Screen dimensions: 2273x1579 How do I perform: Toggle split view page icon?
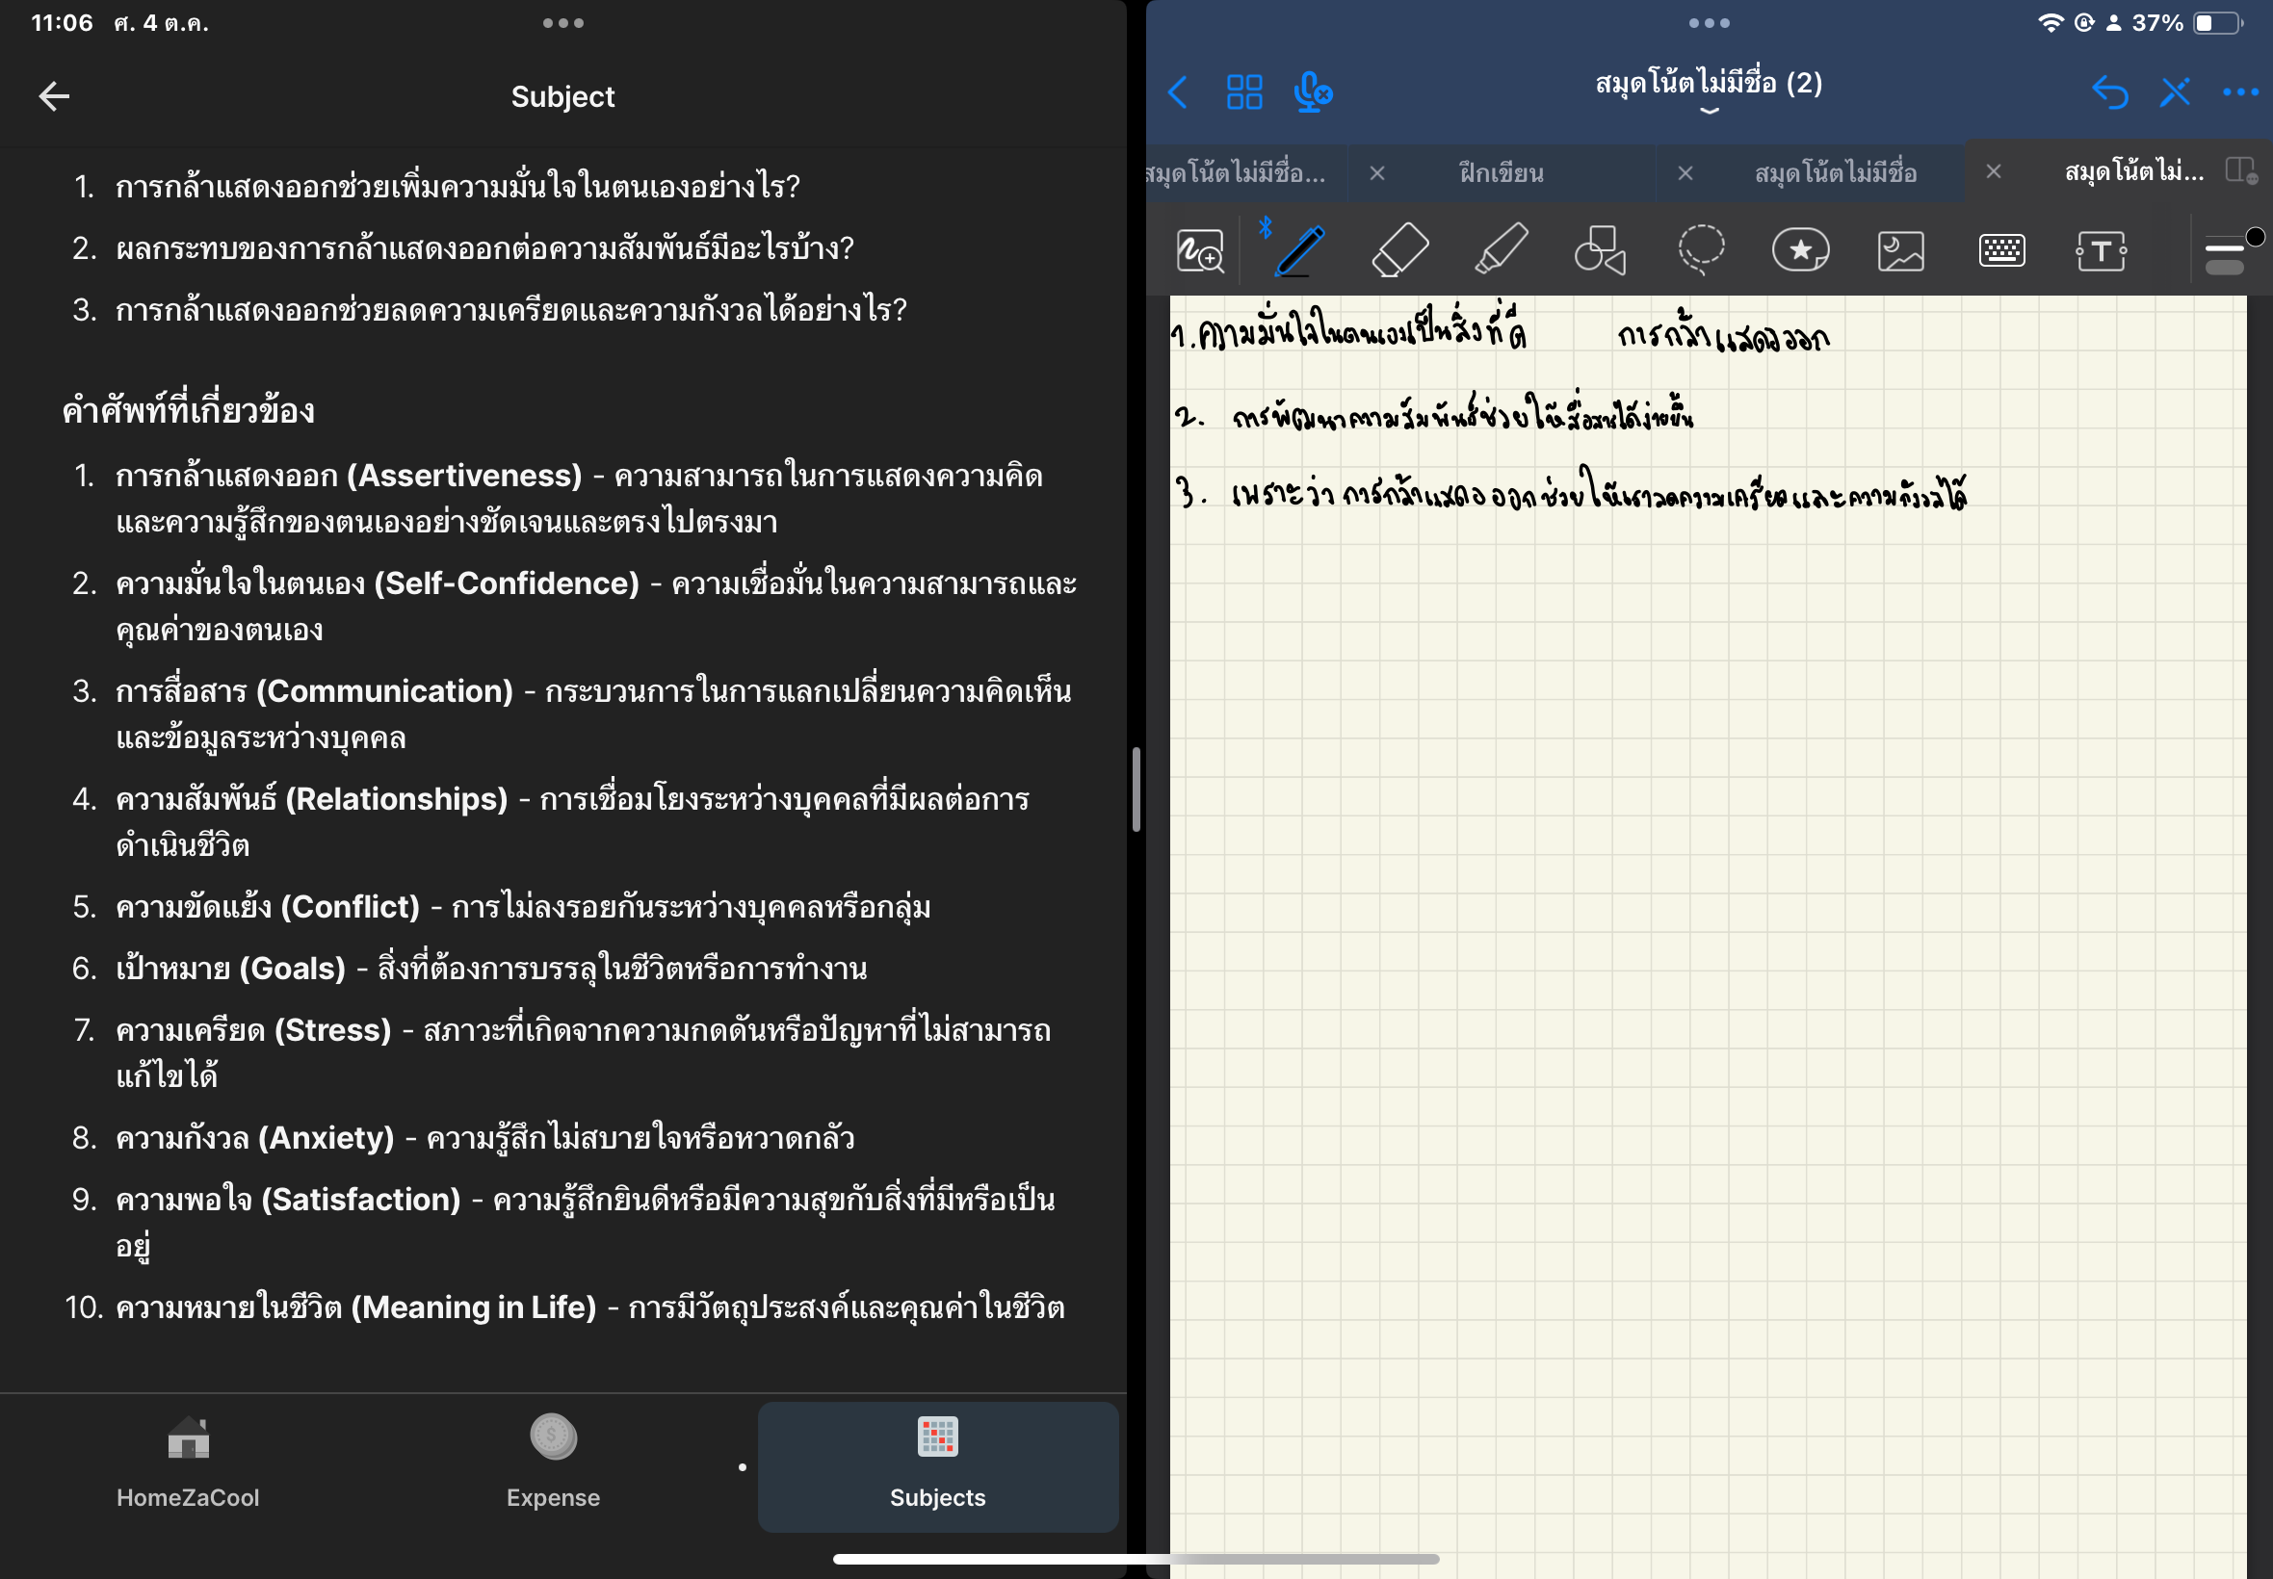[2239, 171]
